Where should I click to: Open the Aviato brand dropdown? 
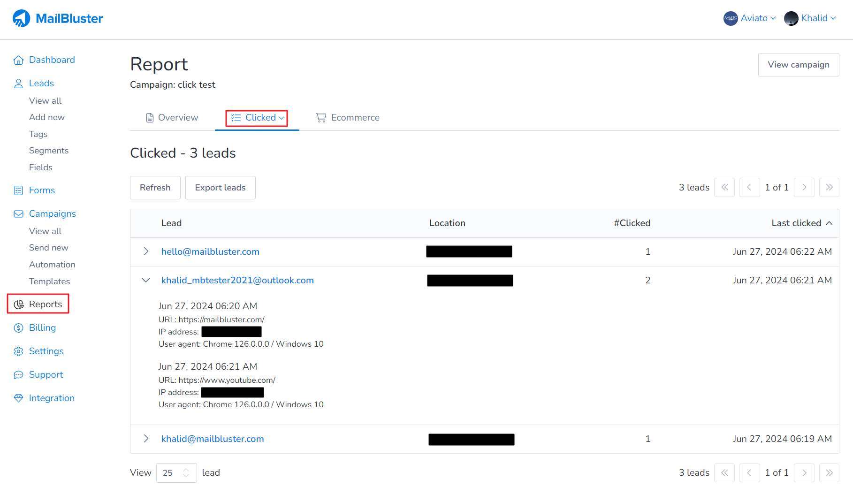(x=749, y=18)
